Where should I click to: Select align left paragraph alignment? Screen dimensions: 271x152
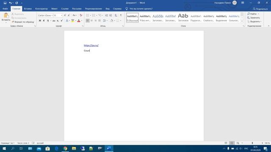tap(88, 21)
